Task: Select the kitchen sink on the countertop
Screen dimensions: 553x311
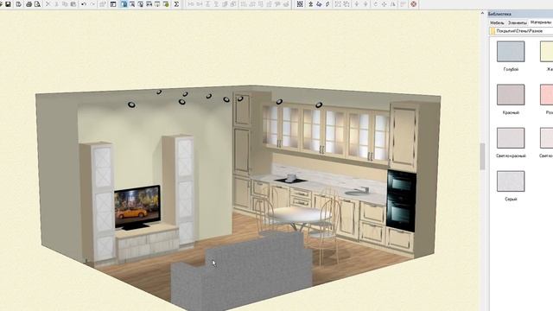Action: (356, 192)
